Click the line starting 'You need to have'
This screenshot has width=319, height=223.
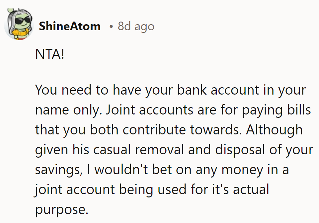171,90
